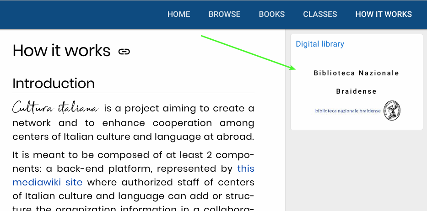
Task: Click the blue 'biblioteca nazionale braidense' logo text
Action: (x=348, y=111)
